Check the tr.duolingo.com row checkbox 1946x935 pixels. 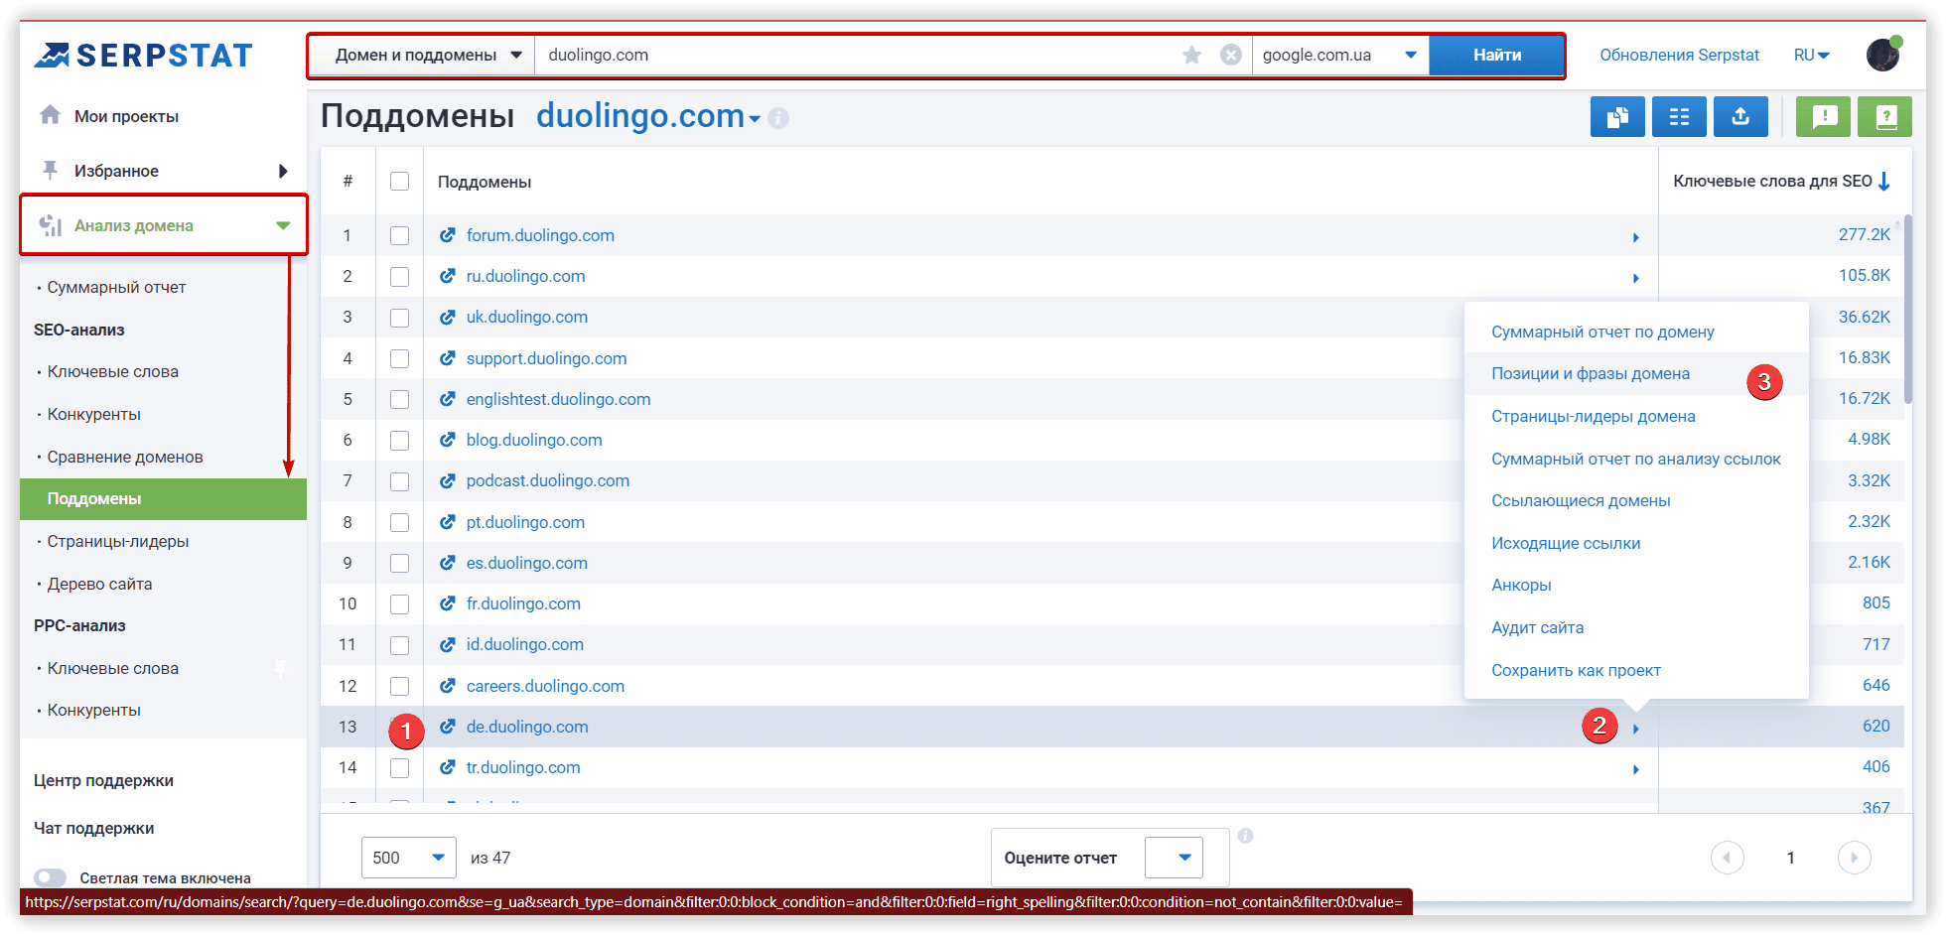[x=399, y=767]
